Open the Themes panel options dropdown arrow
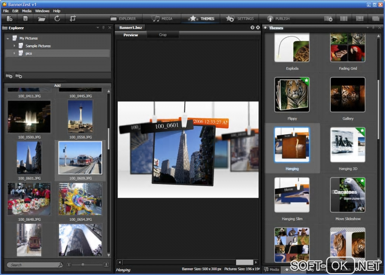This screenshot has width=385, height=275. 368,28
